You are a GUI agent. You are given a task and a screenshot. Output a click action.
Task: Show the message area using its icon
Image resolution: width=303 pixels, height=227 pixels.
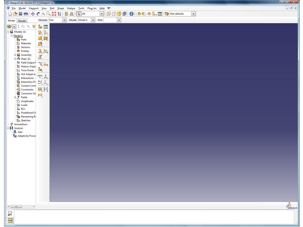pyautogui.click(x=10, y=213)
